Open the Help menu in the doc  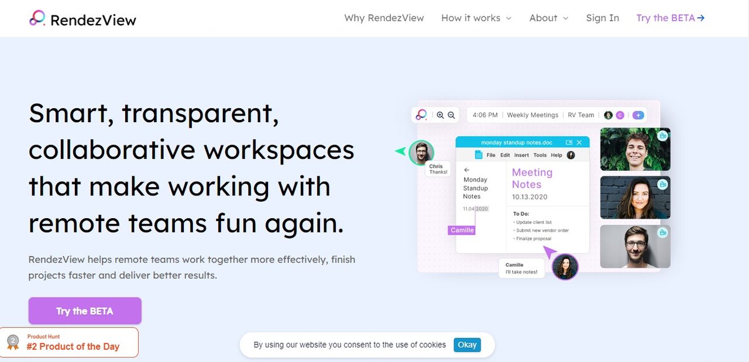coord(556,155)
